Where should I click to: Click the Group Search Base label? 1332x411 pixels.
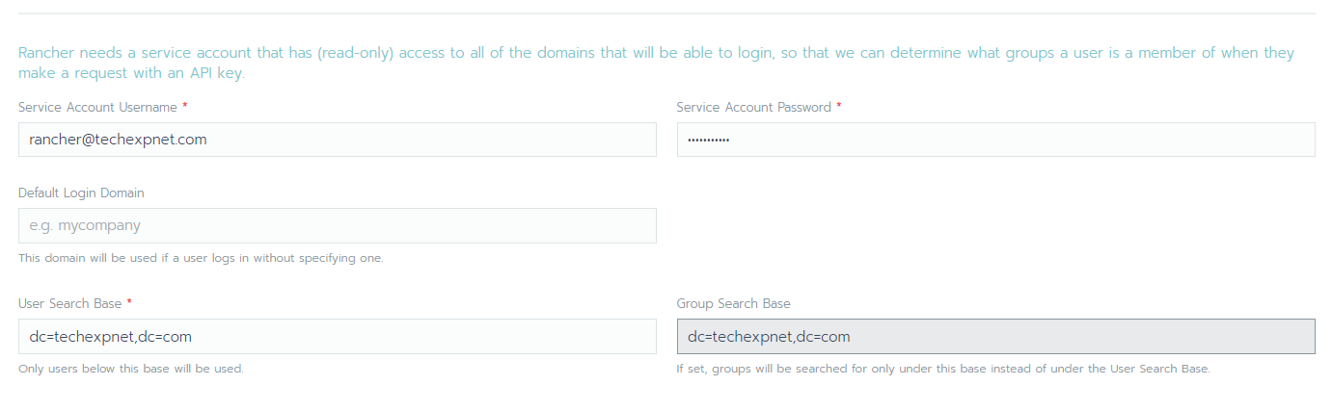tap(733, 303)
